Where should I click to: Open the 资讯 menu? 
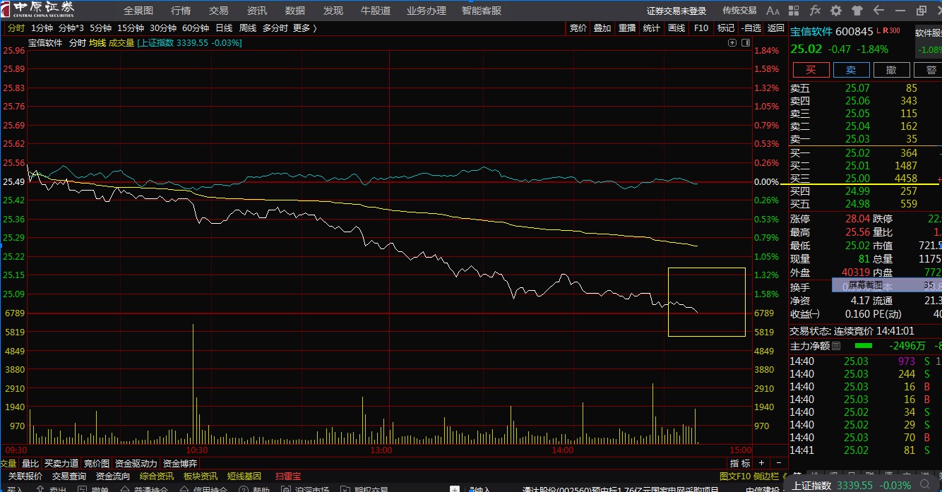click(257, 11)
